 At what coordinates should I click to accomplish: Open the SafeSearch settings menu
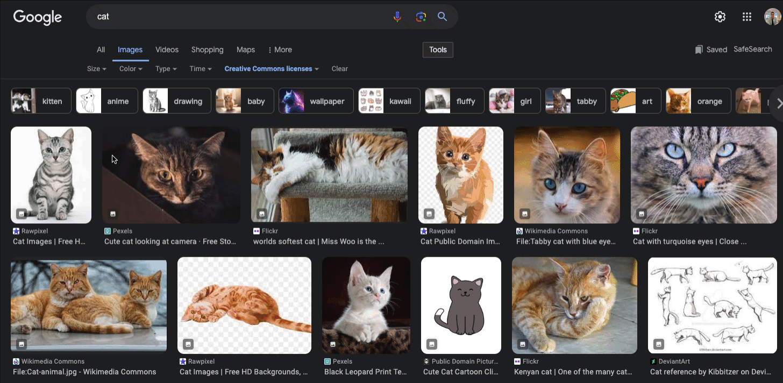(x=752, y=49)
